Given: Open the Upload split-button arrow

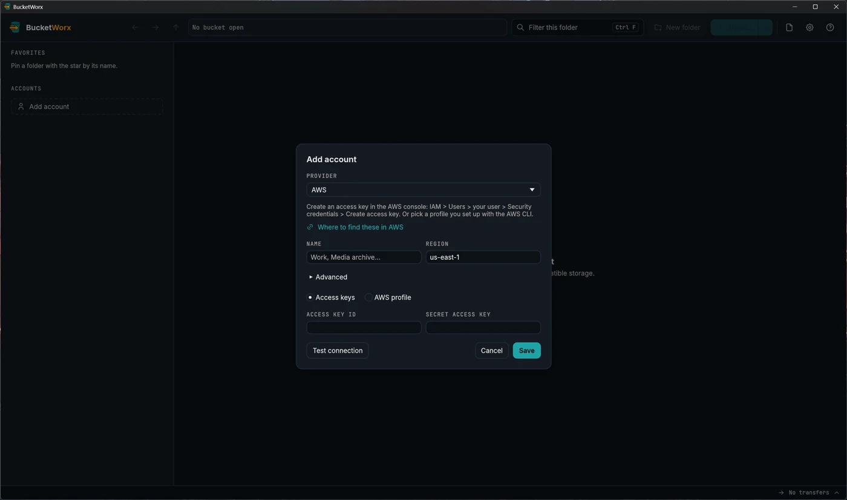Looking at the screenshot, I should [765, 27].
